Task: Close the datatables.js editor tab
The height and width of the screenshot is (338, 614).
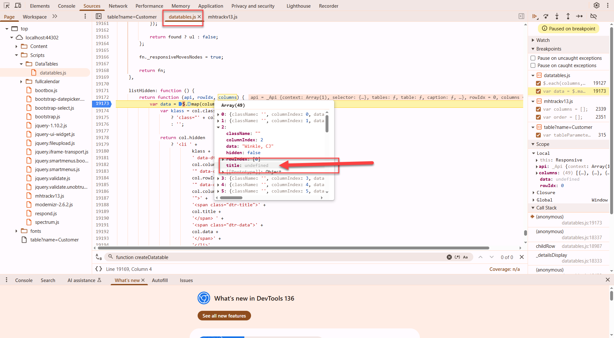Action: 199,17
